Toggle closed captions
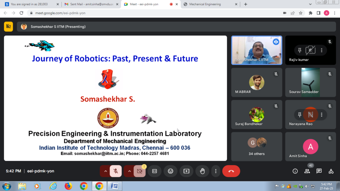 pyautogui.click(x=155, y=171)
